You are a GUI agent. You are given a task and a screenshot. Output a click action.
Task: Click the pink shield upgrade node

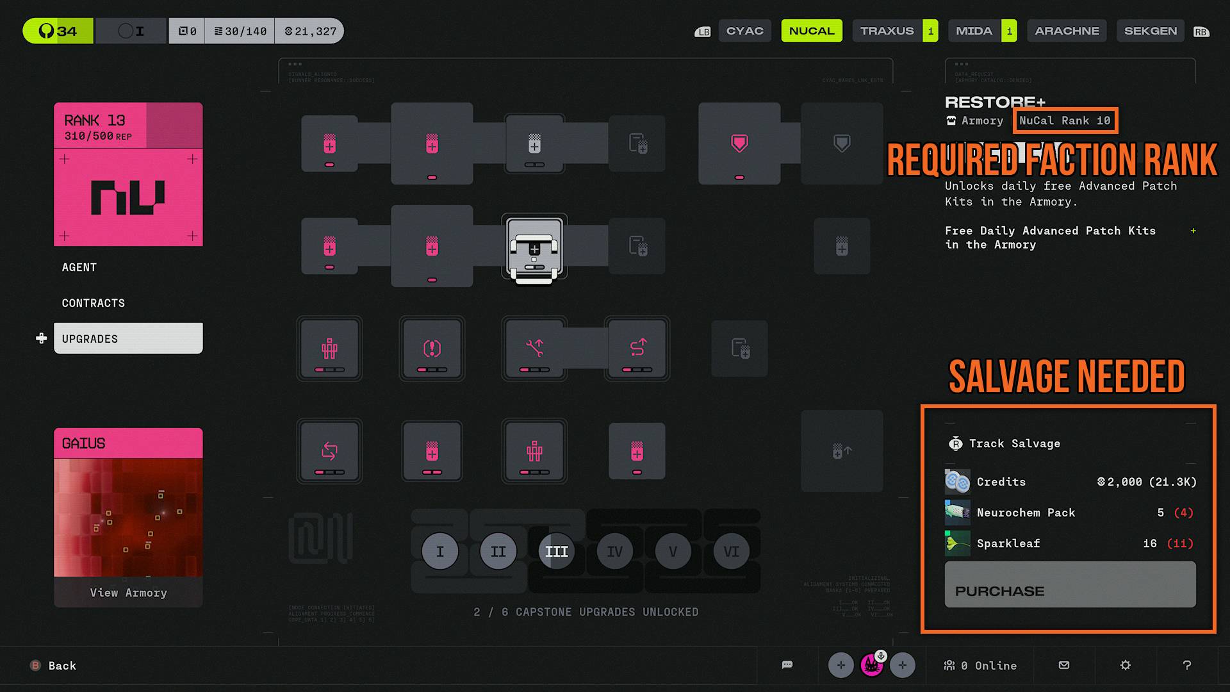point(739,144)
